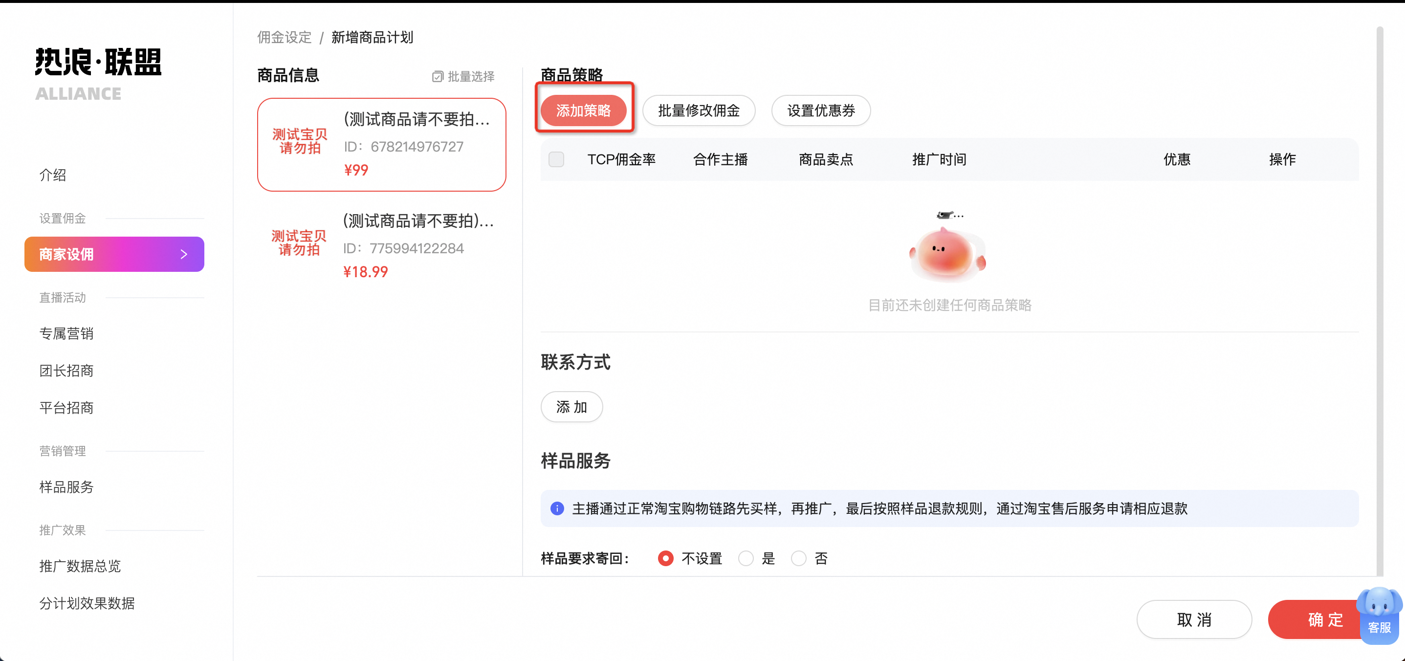Open 分计划效果数据 in sidebar

coord(88,603)
